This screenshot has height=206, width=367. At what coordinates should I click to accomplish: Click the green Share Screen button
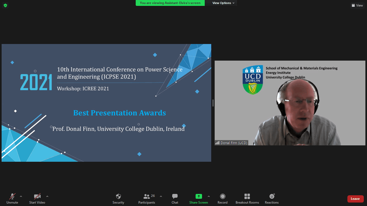click(x=199, y=199)
